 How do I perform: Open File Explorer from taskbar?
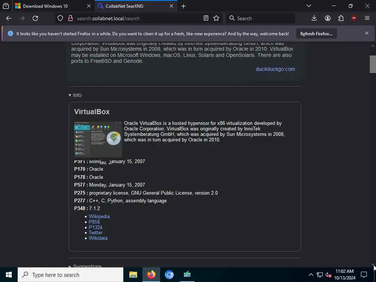coord(133,275)
